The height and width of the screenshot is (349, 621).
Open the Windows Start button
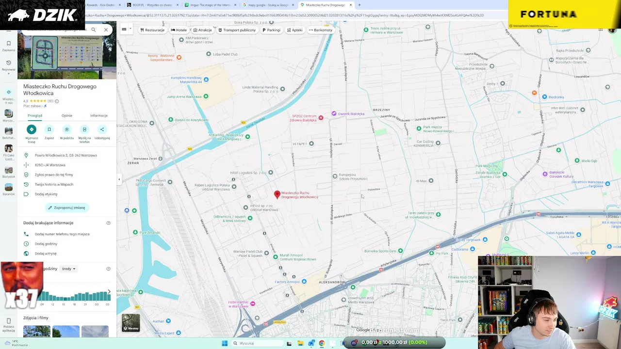[x=225, y=343]
